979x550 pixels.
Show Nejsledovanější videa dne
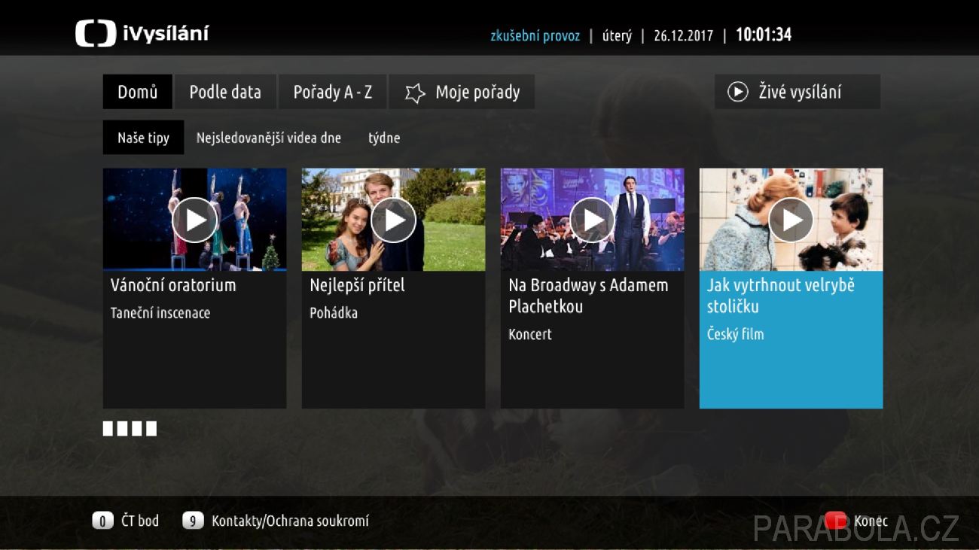coord(269,138)
